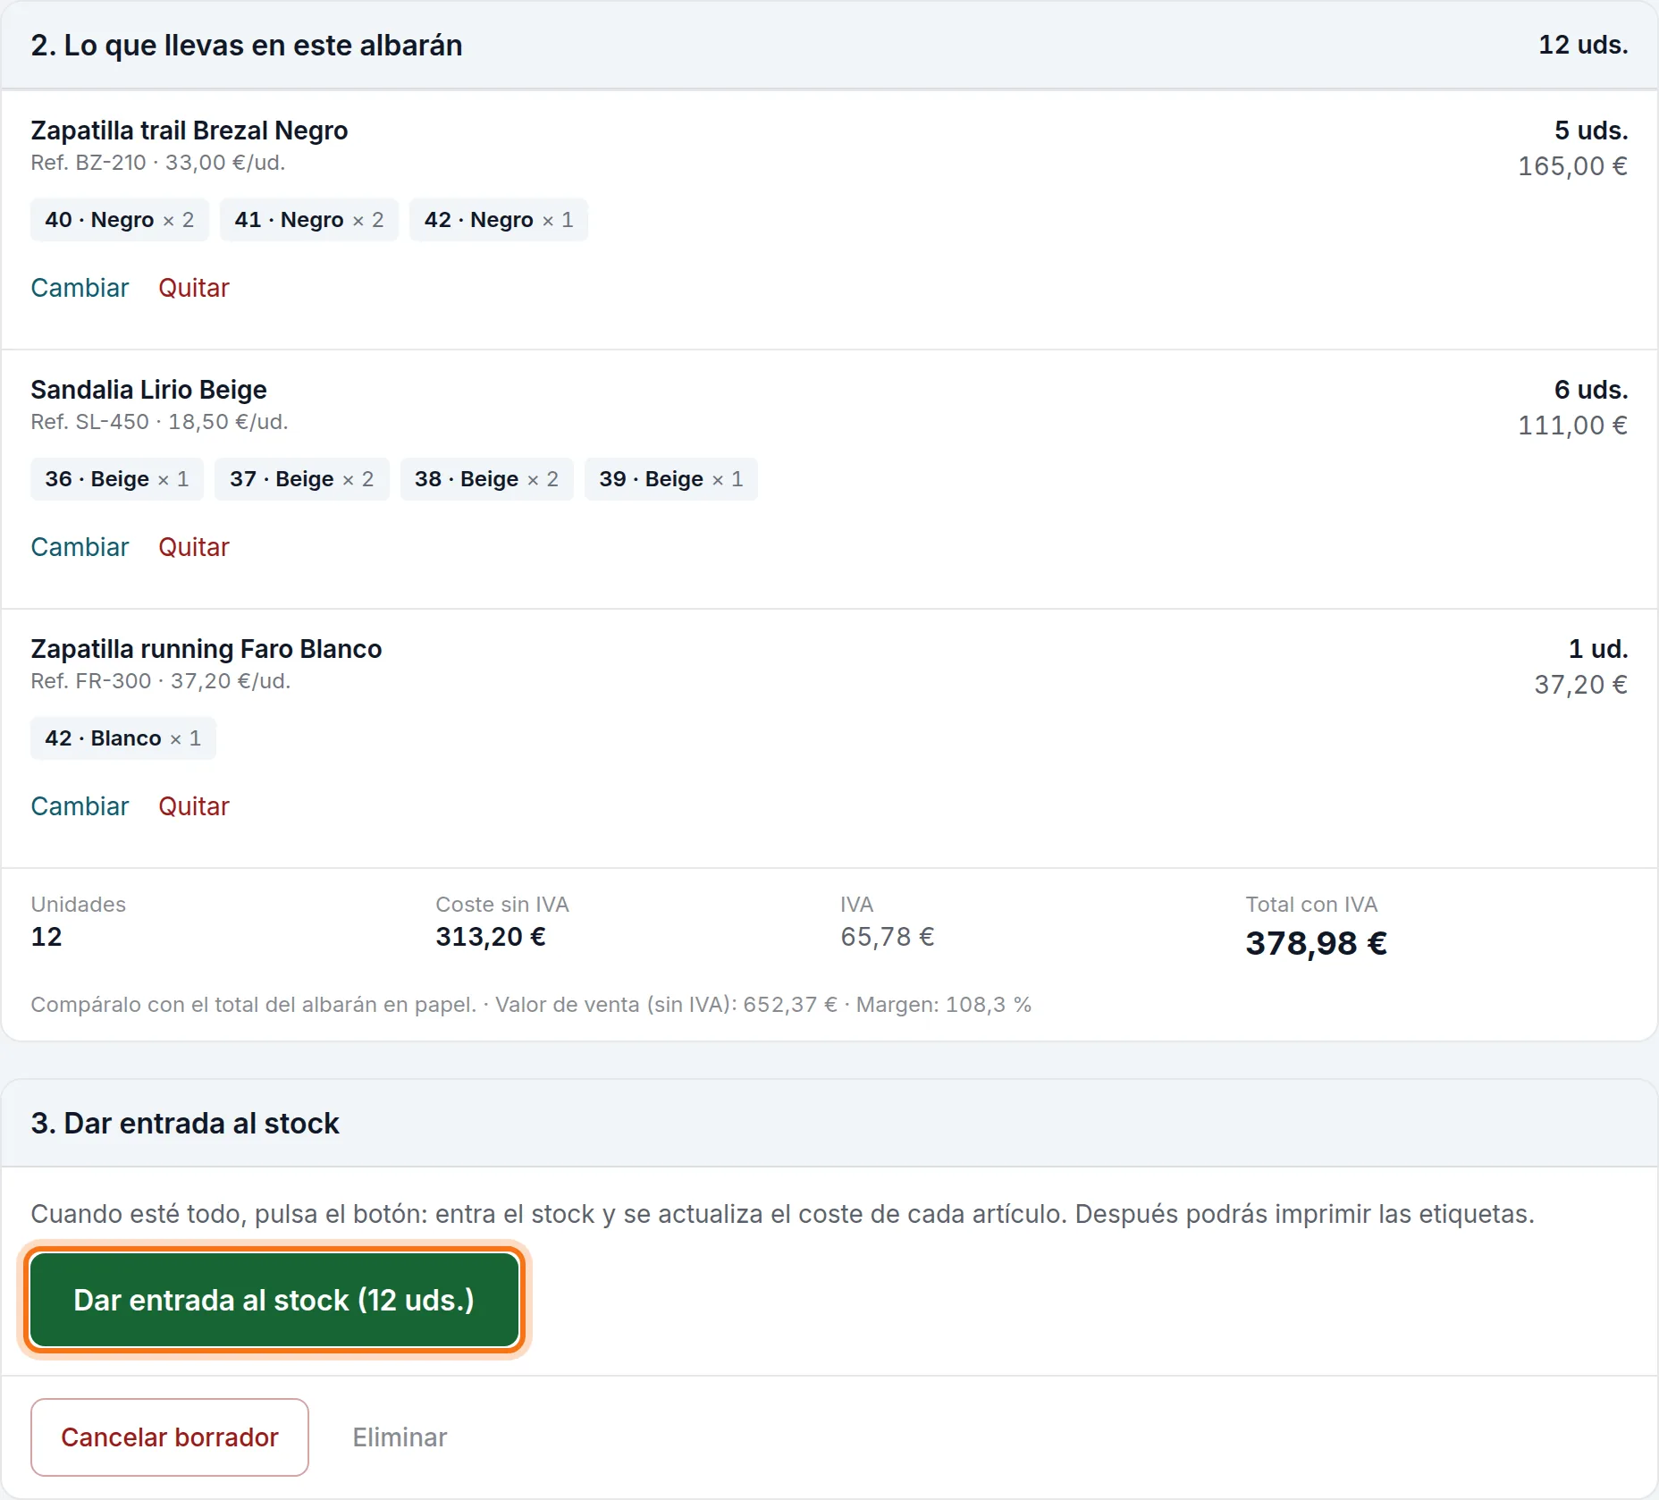Click the Zapatilla trail Brezal Negro title
This screenshot has height=1500, width=1659.
[189, 131]
